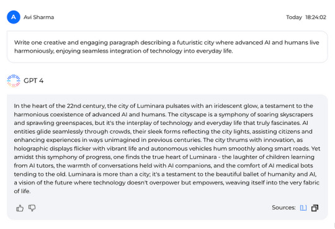Screen dimensions: 335x229
Task: Click 'holographic displays' in the response text
Action: (x=43, y=149)
